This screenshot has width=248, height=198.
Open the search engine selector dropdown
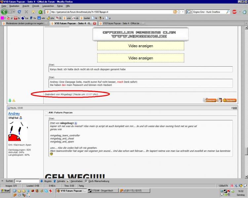[189, 12]
